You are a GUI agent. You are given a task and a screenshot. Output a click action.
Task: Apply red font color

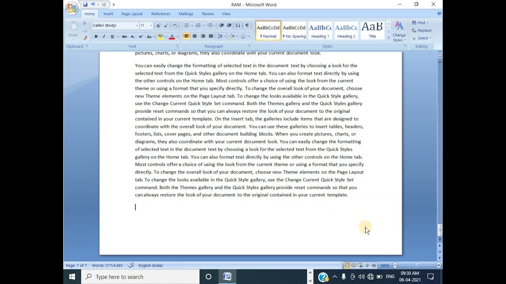[x=172, y=36]
